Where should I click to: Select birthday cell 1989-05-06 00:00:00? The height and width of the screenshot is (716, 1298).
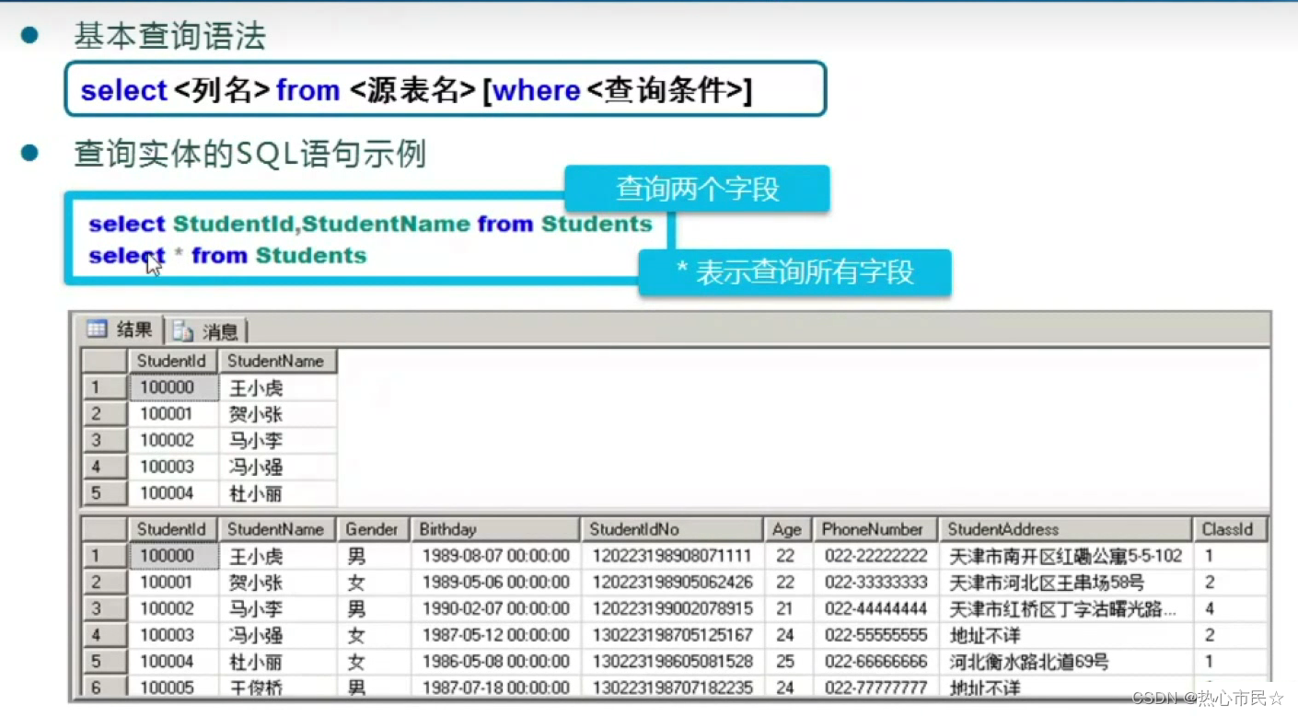coord(494,583)
